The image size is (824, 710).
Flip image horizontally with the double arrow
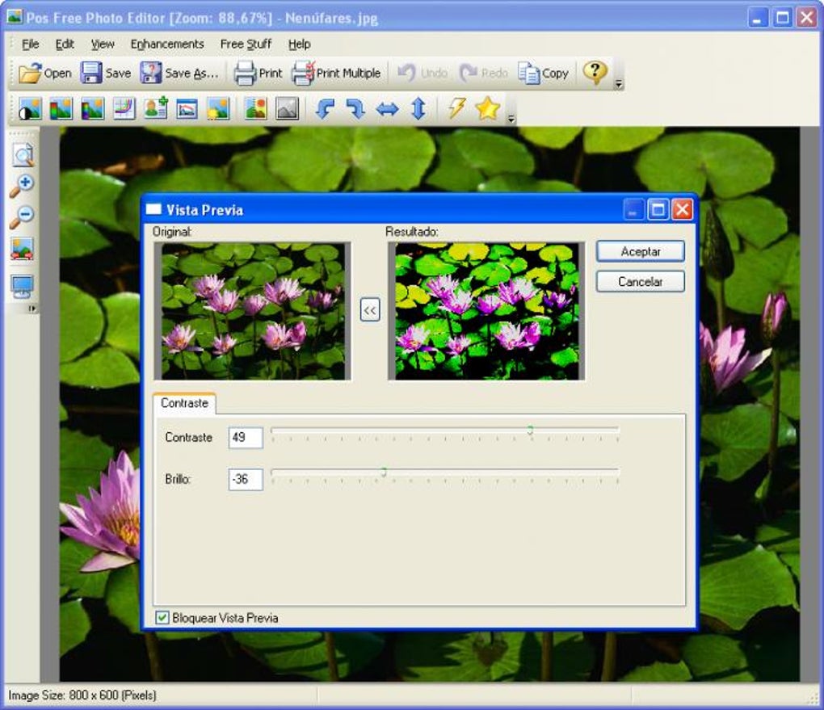(x=387, y=109)
